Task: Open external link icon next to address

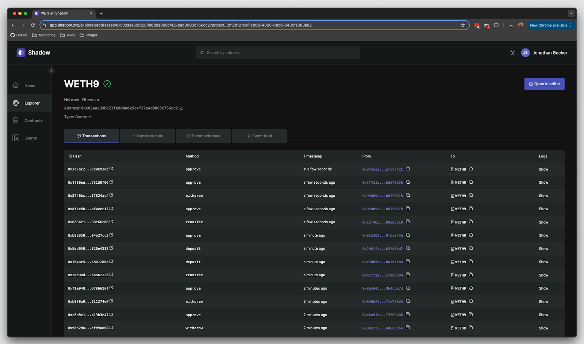Action: point(181,108)
